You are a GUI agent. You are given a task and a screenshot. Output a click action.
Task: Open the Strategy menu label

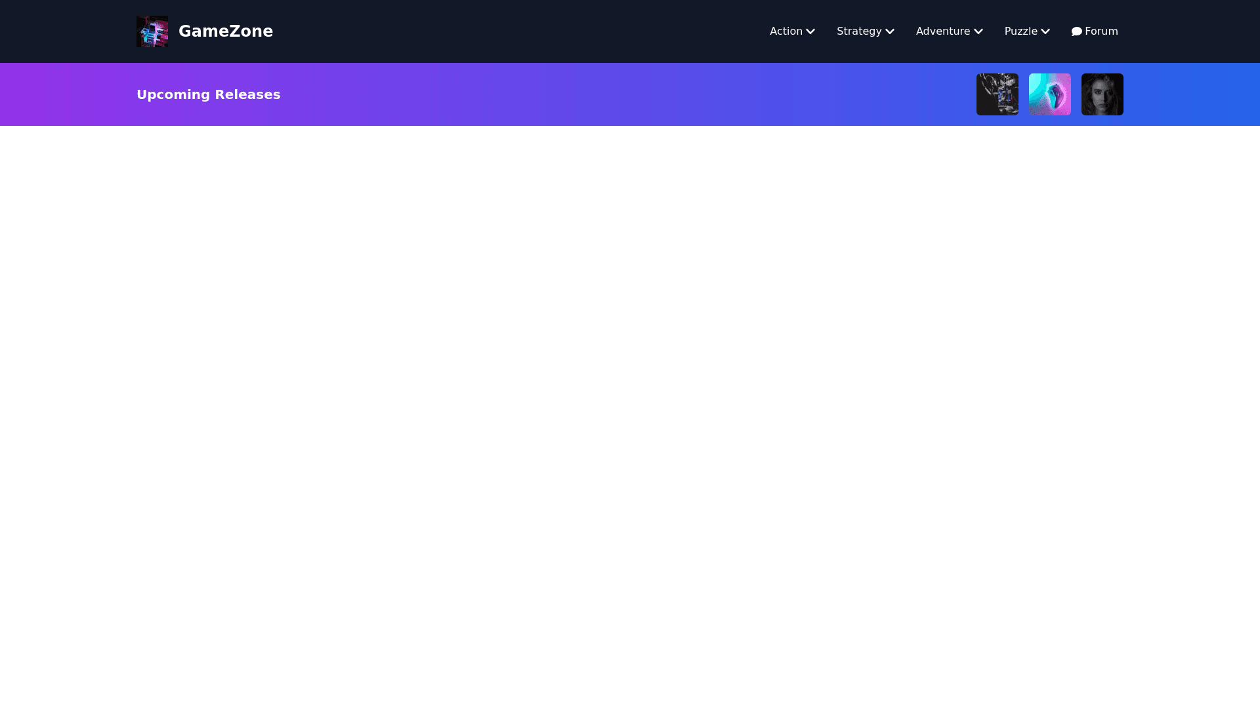pyautogui.click(x=858, y=31)
